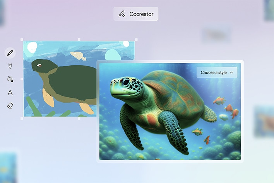Select the Pencil tool in the left toolbar
The image size is (274, 183).
[10, 52]
